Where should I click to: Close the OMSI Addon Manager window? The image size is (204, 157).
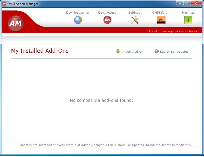(196, 3)
